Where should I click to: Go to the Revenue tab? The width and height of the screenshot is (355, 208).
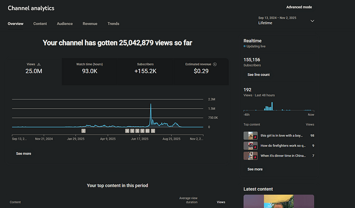(x=90, y=24)
